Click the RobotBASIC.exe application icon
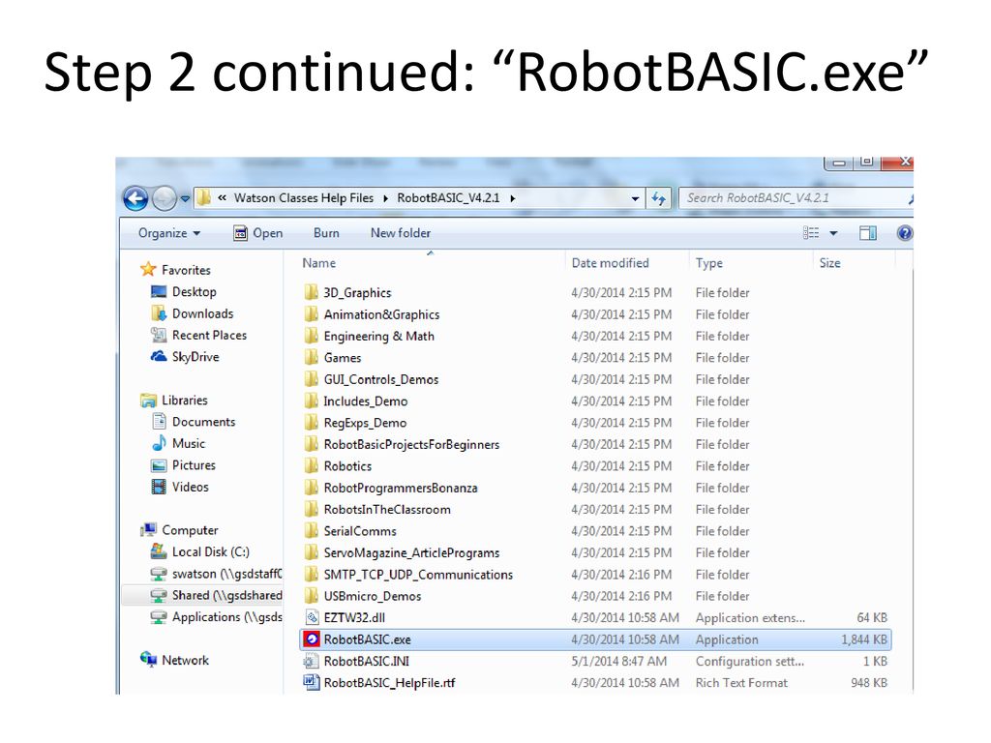 (x=311, y=639)
